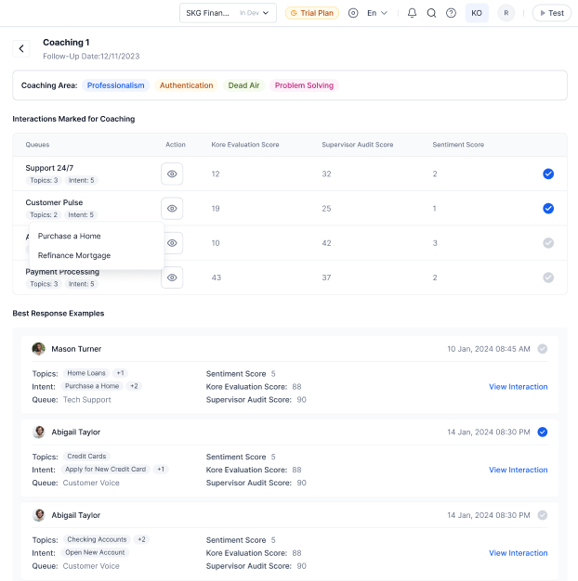The image size is (578, 581).
Task: Open the notifications bell
Action: click(x=412, y=13)
